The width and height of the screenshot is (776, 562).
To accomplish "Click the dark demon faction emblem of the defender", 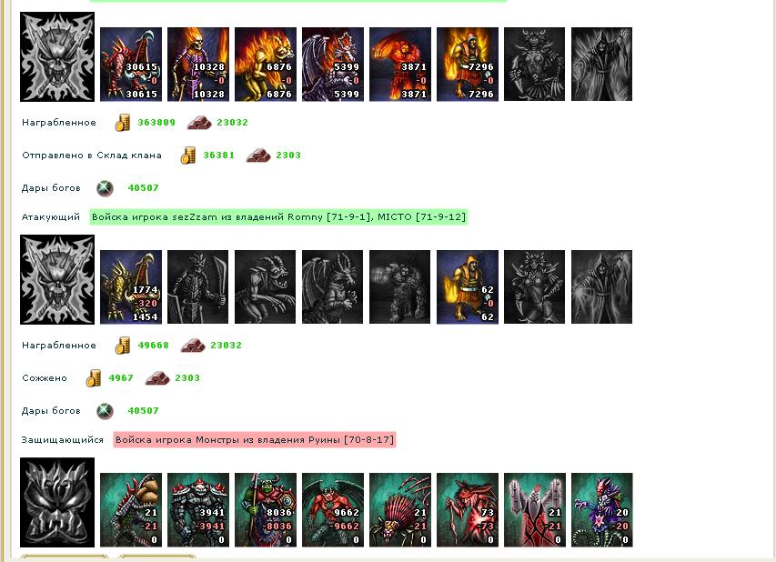I will pyautogui.click(x=57, y=502).
